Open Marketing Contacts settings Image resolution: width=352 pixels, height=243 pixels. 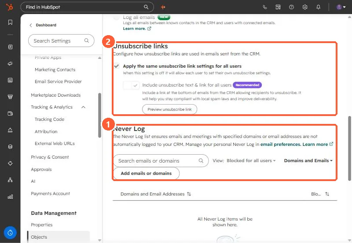55,70
